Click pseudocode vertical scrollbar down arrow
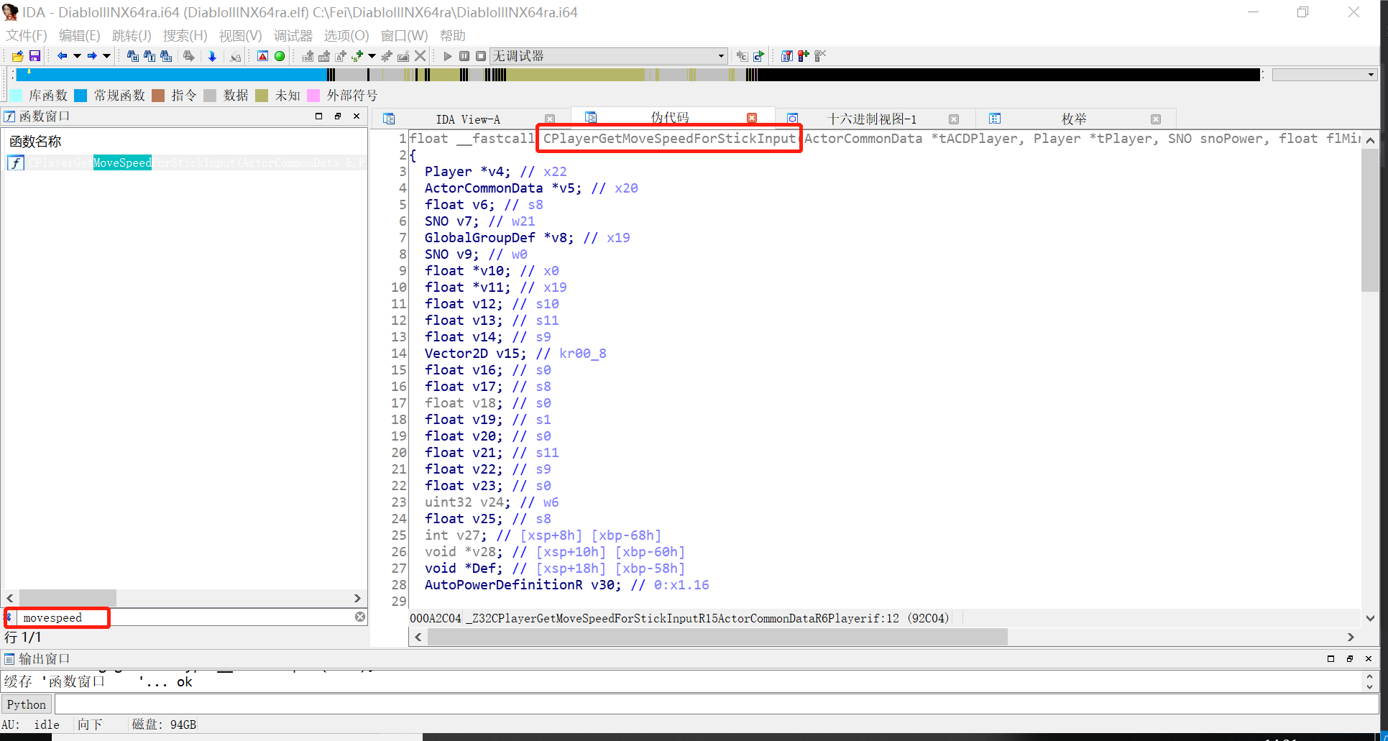 1370,618
